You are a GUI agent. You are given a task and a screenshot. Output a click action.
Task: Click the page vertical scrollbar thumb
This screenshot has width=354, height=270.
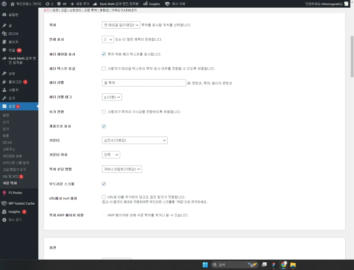point(352,56)
